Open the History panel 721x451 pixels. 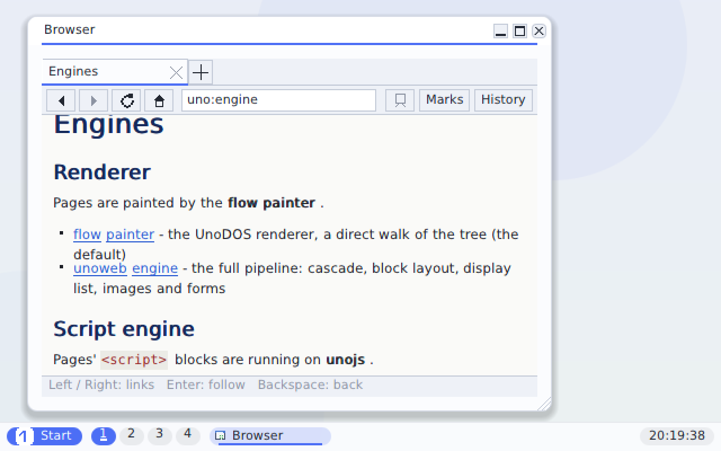(x=503, y=100)
